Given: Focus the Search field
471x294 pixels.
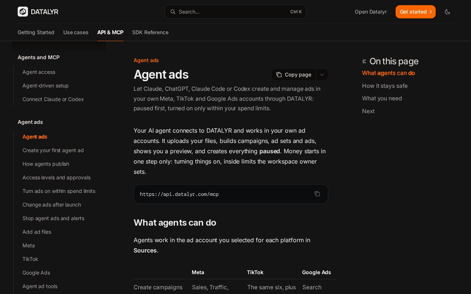Looking at the screenshot, I should click(235, 12).
